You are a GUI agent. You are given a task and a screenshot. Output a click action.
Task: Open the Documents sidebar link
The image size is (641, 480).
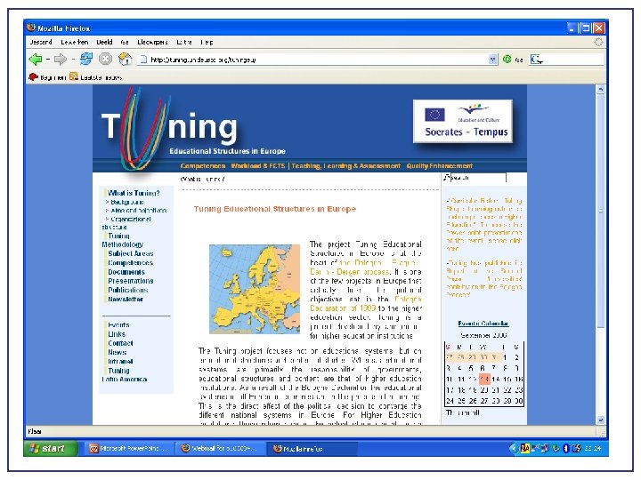(x=126, y=272)
